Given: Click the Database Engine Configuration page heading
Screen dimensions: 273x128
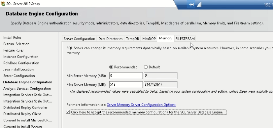Looking at the screenshot, I should coord(42,14).
